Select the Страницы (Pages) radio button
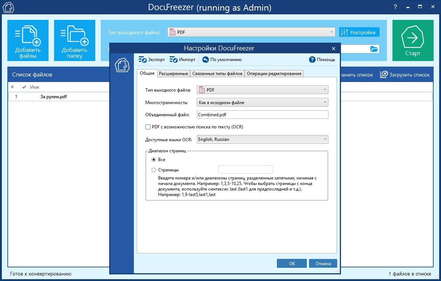441x281 pixels. pos(154,170)
